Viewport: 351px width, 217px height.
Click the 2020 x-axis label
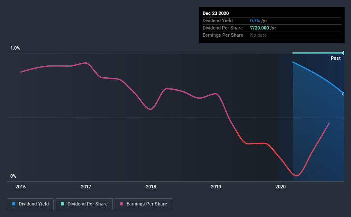(x=280, y=187)
